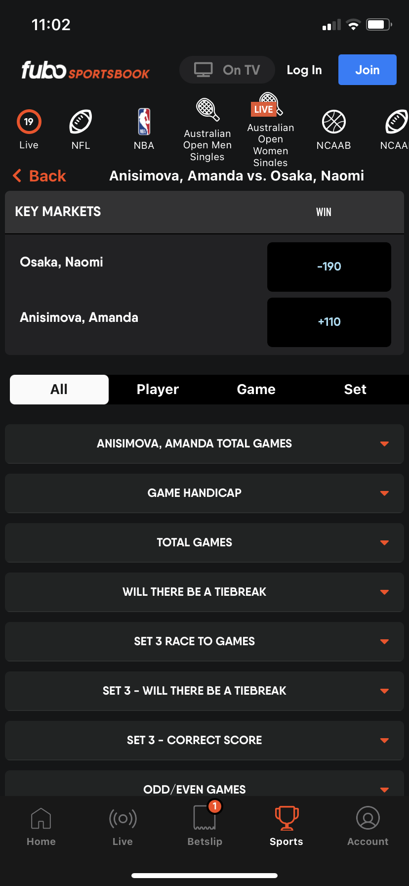
Task: Tap the Log In link
Action: (304, 70)
